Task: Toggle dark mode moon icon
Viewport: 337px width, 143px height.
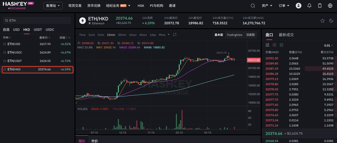Action: coord(331,21)
